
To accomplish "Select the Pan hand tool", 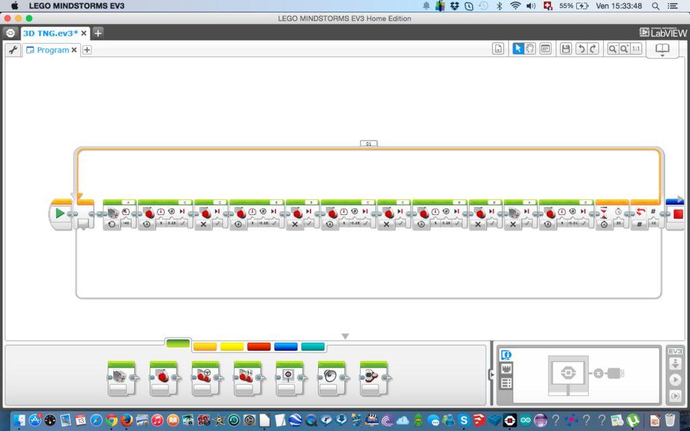I will point(530,48).
